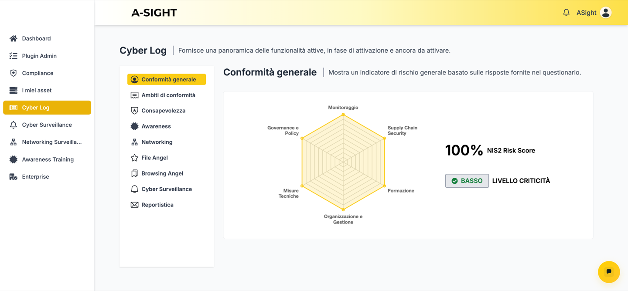This screenshot has width=628, height=291.
Task: Select Awareness Training in sidebar
Action: coord(48,159)
